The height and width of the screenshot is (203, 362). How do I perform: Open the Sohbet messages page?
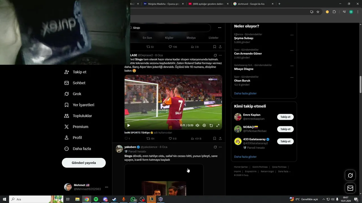pyautogui.click(x=75, y=83)
